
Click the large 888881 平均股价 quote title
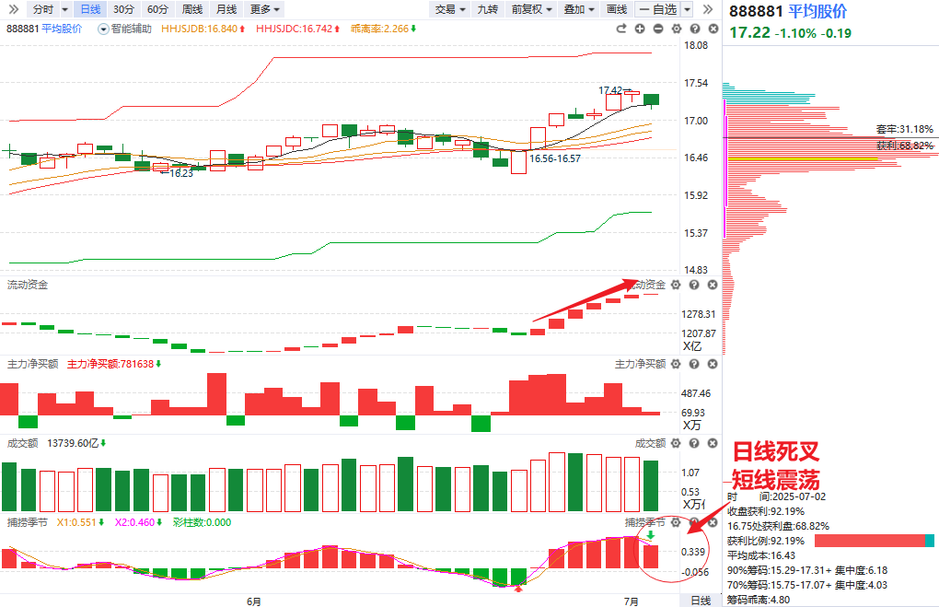pyautogui.click(x=788, y=11)
